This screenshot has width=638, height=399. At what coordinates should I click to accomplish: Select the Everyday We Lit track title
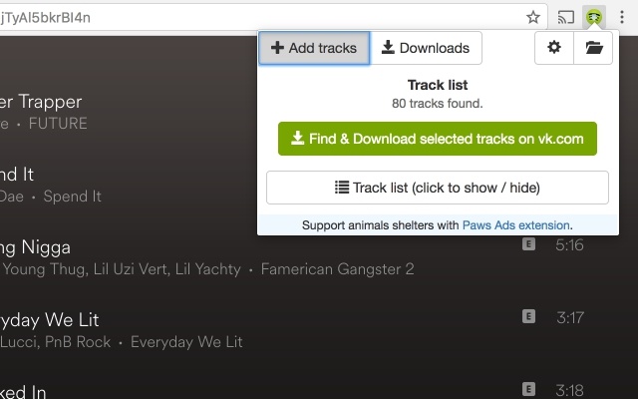[x=49, y=320]
